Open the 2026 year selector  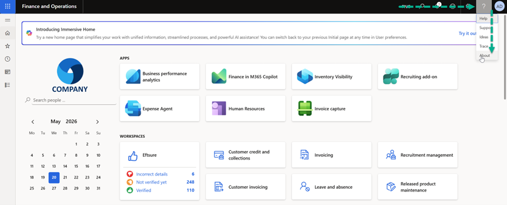coord(71,122)
